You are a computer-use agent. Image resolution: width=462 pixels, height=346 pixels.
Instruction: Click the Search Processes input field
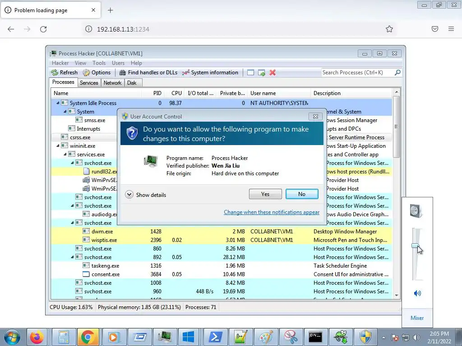358,73
